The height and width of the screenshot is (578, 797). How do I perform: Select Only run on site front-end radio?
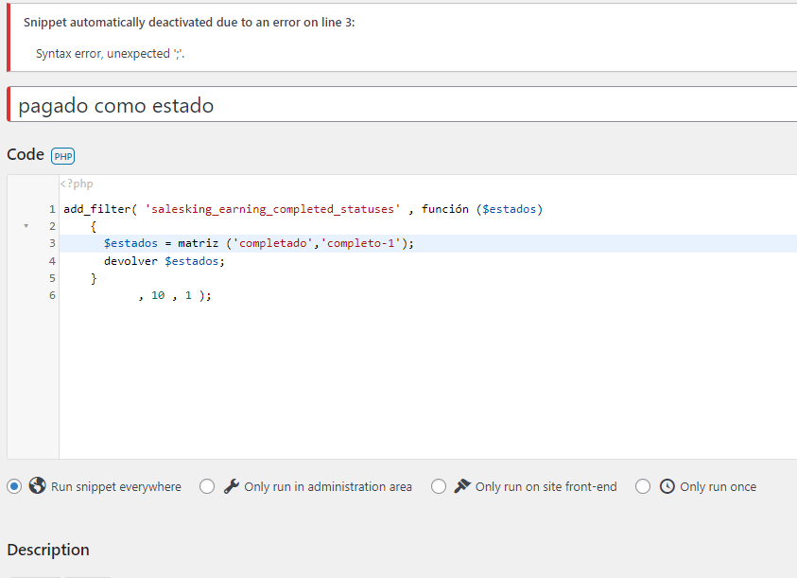[439, 487]
